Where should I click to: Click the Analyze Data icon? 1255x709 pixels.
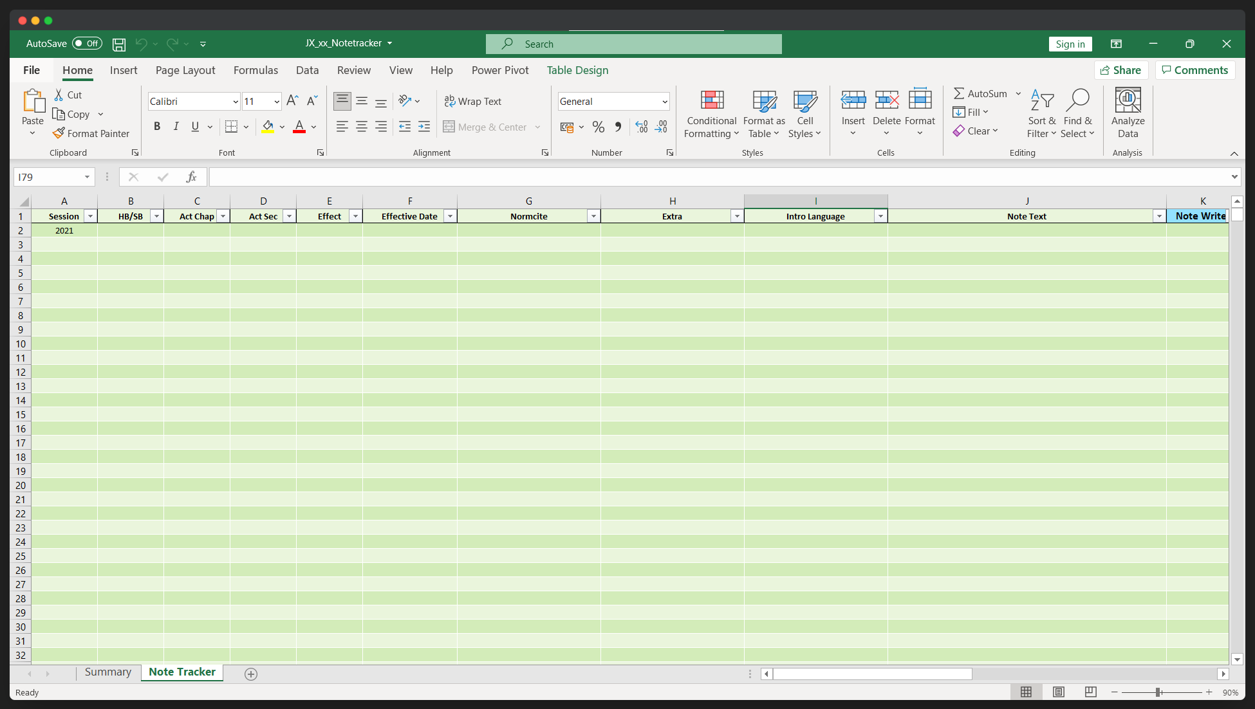click(1128, 101)
